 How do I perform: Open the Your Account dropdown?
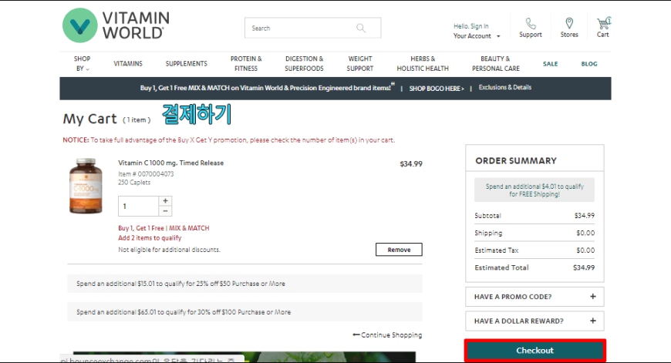pos(477,36)
